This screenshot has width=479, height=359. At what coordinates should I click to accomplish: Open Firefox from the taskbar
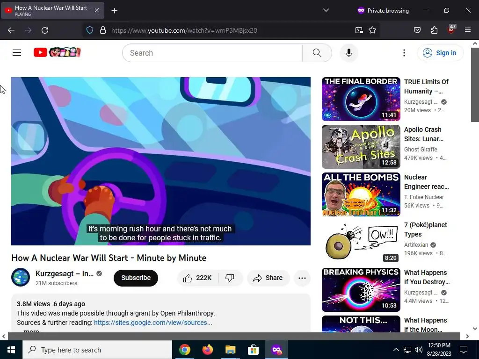pyautogui.click(x=208, y=350)
